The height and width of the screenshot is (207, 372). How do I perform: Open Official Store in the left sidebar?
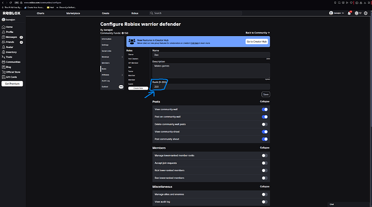pos(11,72)
